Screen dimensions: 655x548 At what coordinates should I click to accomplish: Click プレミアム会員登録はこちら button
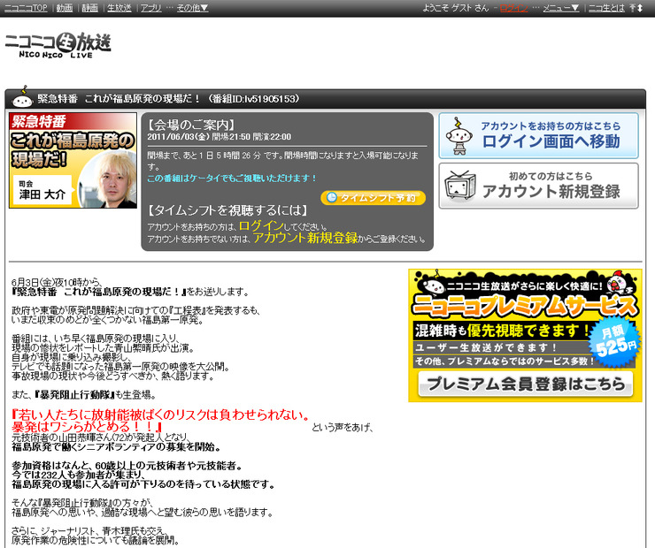tap(526, 384)
